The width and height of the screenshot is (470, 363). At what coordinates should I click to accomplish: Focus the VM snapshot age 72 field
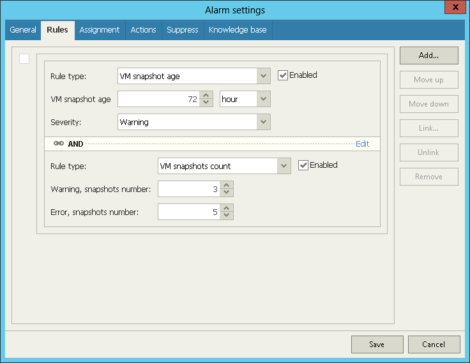pos(159,99)
